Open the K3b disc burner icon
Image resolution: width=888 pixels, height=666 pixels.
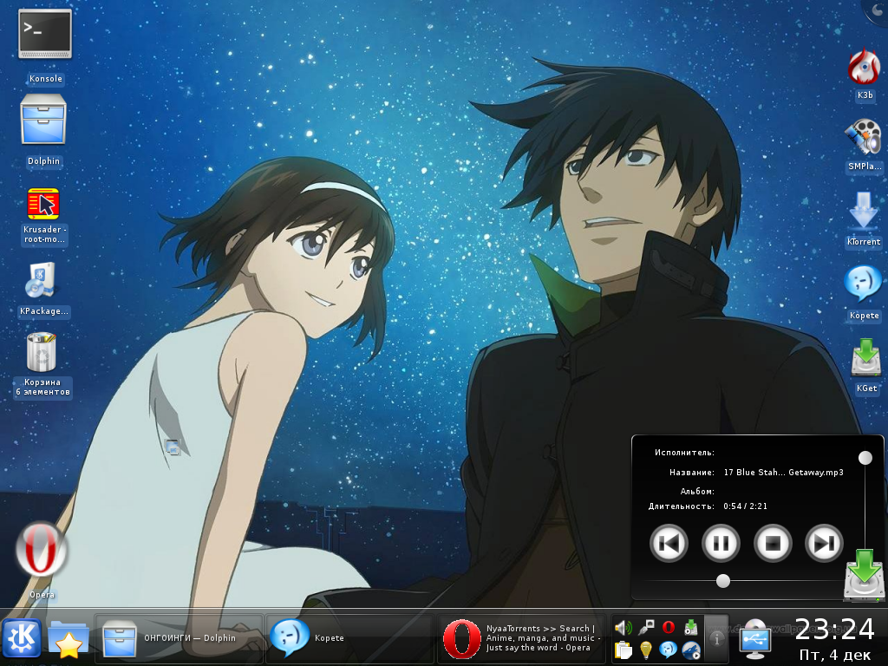864,66
